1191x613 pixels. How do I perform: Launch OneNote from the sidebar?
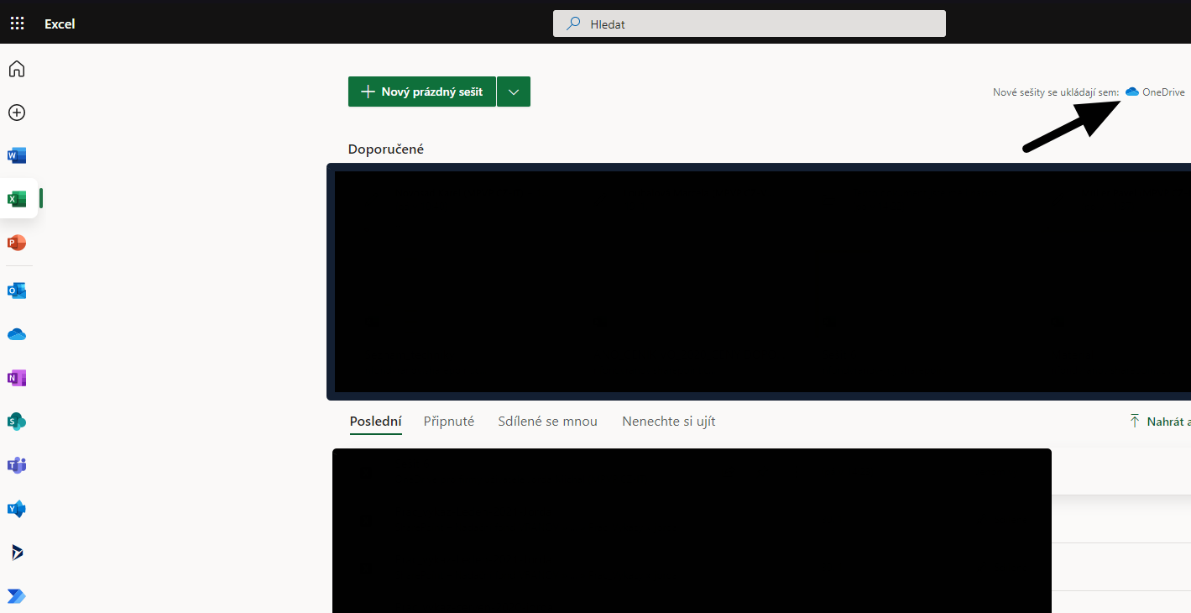click(x=17, y=378)
